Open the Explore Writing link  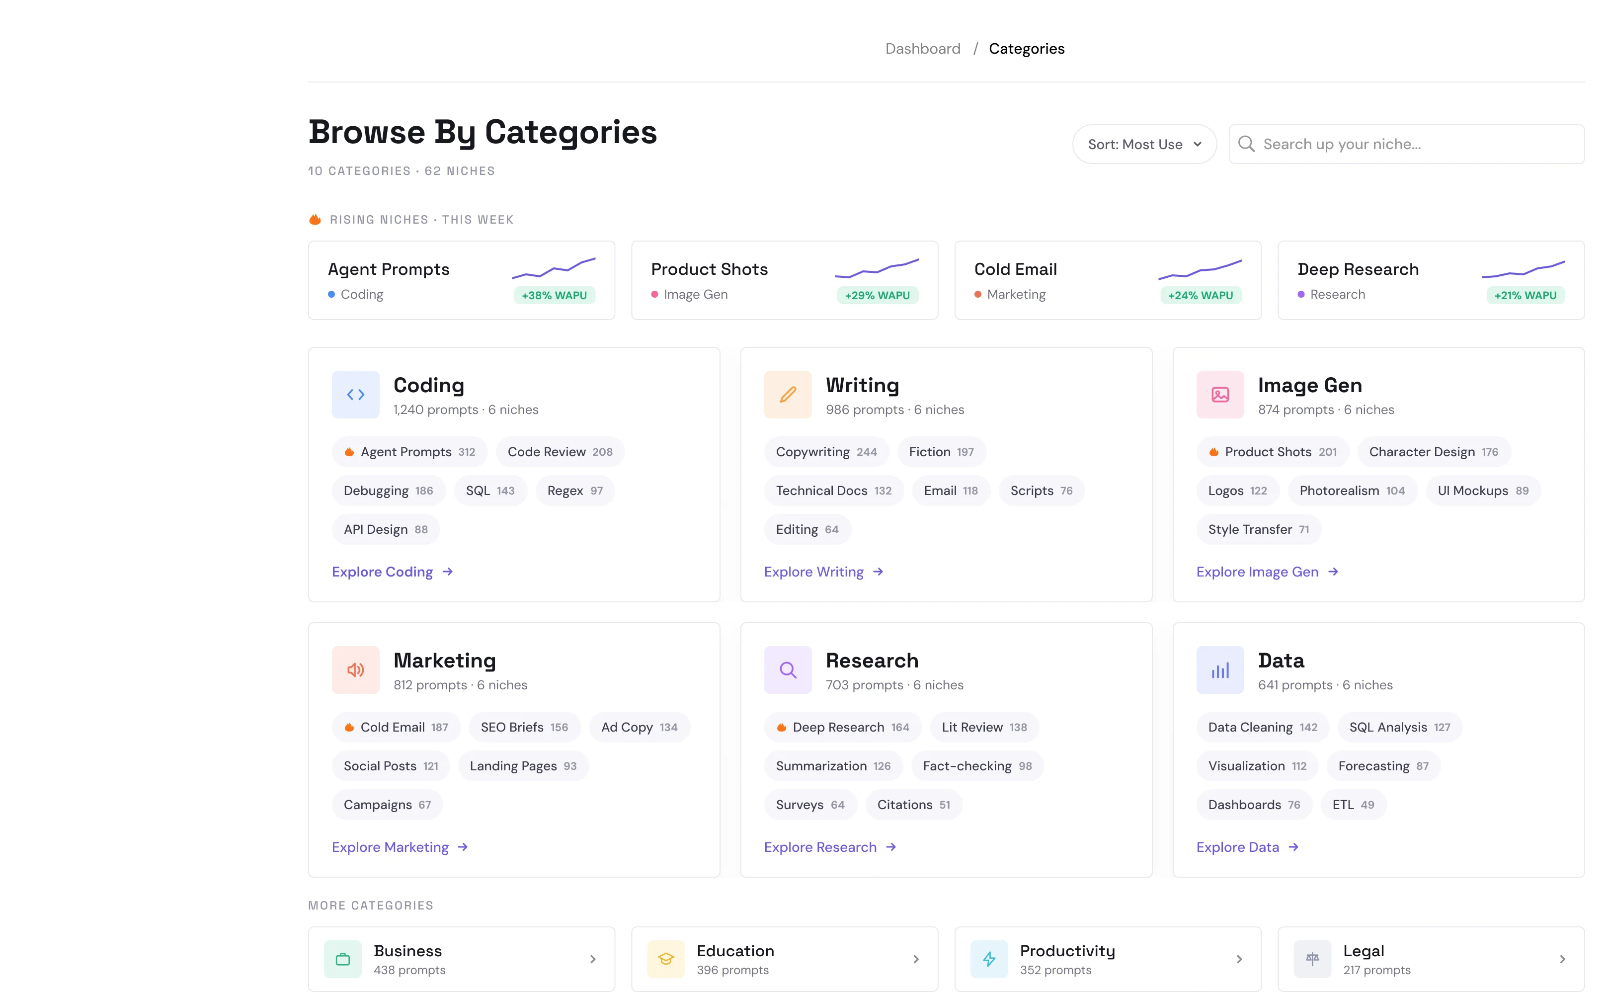[824, 572]
